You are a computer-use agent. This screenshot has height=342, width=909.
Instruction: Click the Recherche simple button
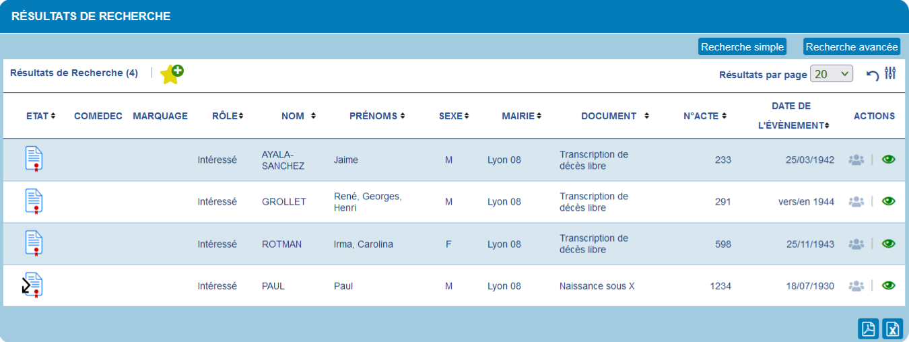tap(742, 47)
